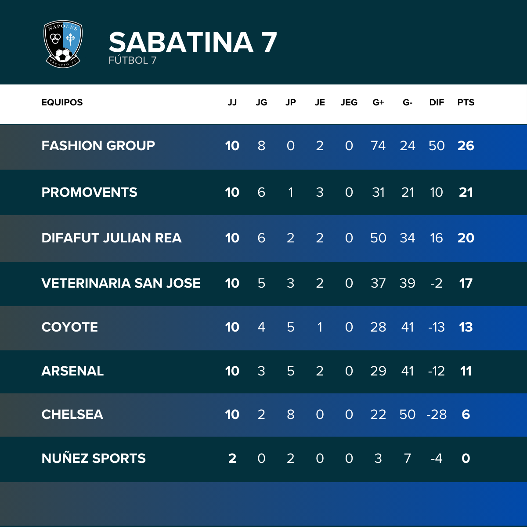Click the EQUIPOS column header
This screenshot has width=527, height=527.
(x=62, y=102)
